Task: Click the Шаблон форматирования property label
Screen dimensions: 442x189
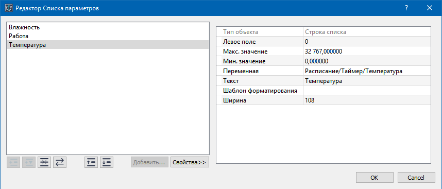Action: [260, 91]
